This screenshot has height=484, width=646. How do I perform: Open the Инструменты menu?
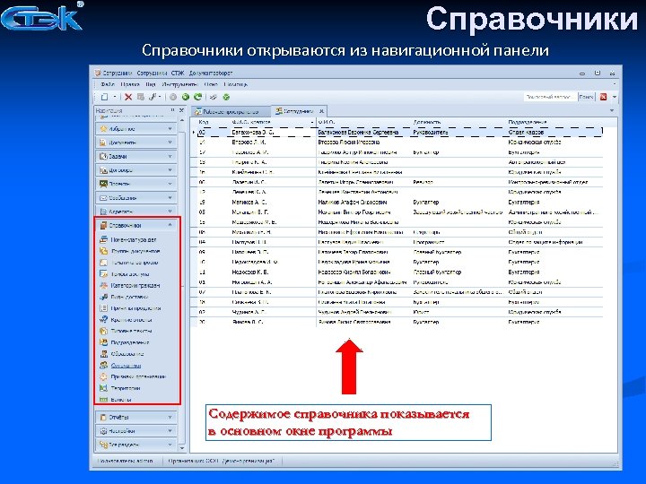(179, 84)
